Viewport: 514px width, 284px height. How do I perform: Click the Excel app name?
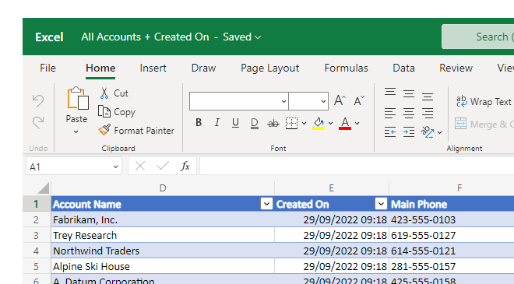tap(49, 37)
